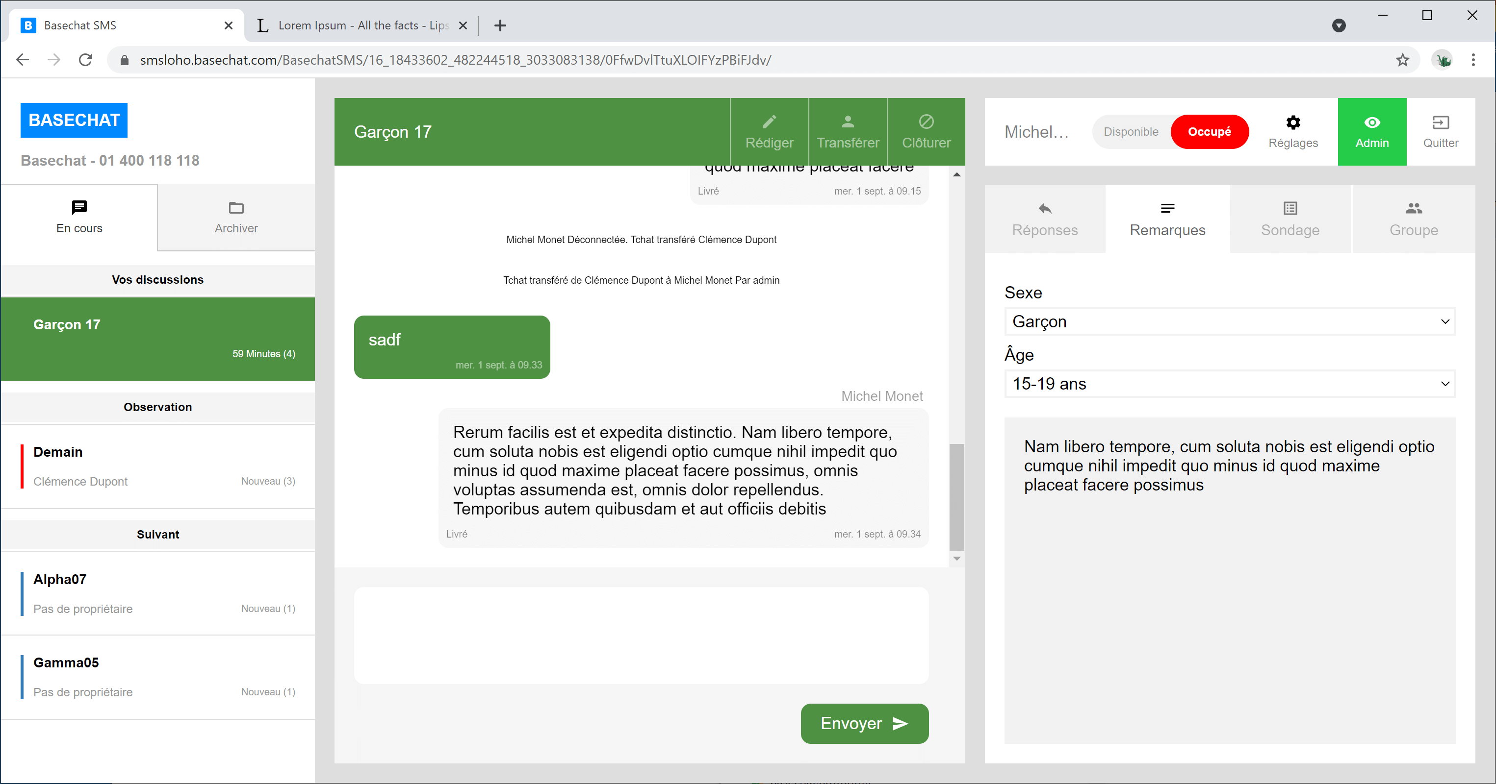
Task: Click the Rédiger pencil icon
Action: (x=769, y=122)
